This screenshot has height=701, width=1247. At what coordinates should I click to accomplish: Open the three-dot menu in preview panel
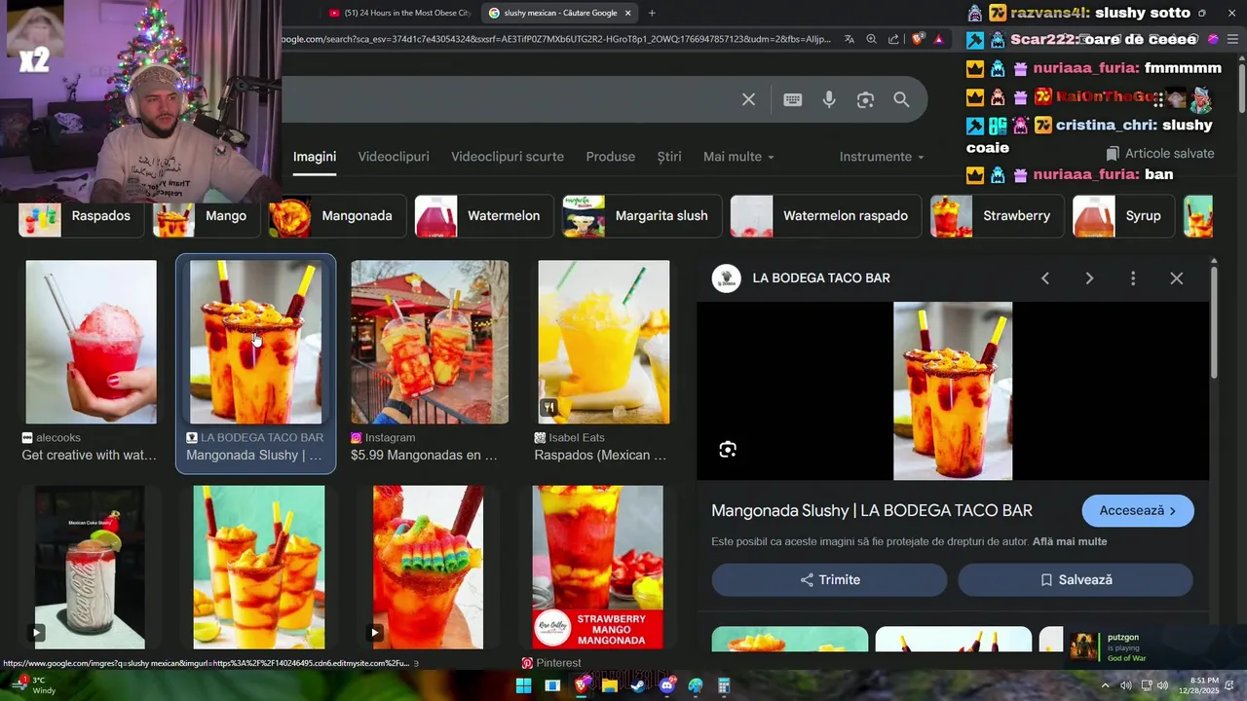pyautogui.click(x=1132, y=278)
